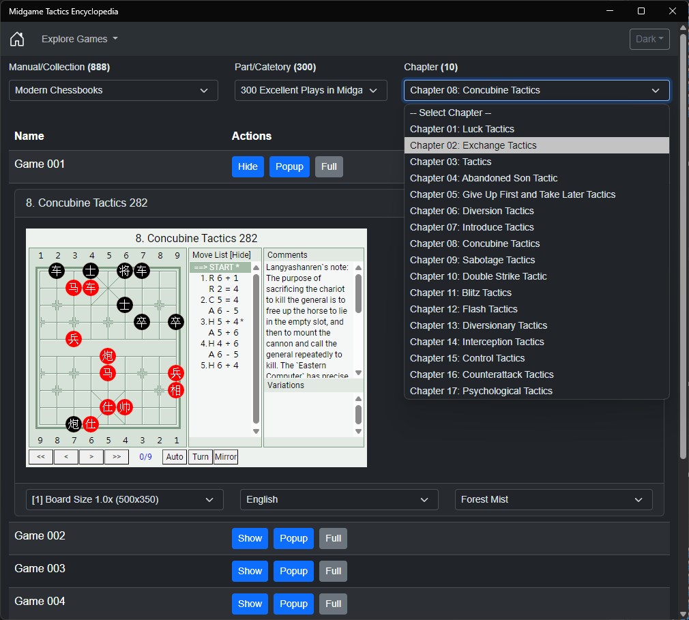Select Chapter 15: Control Tactics

536,358
